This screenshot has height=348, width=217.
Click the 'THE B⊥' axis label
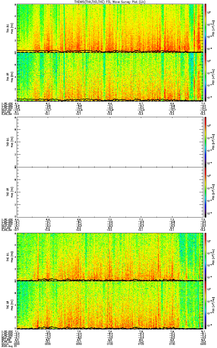point(8,257)
